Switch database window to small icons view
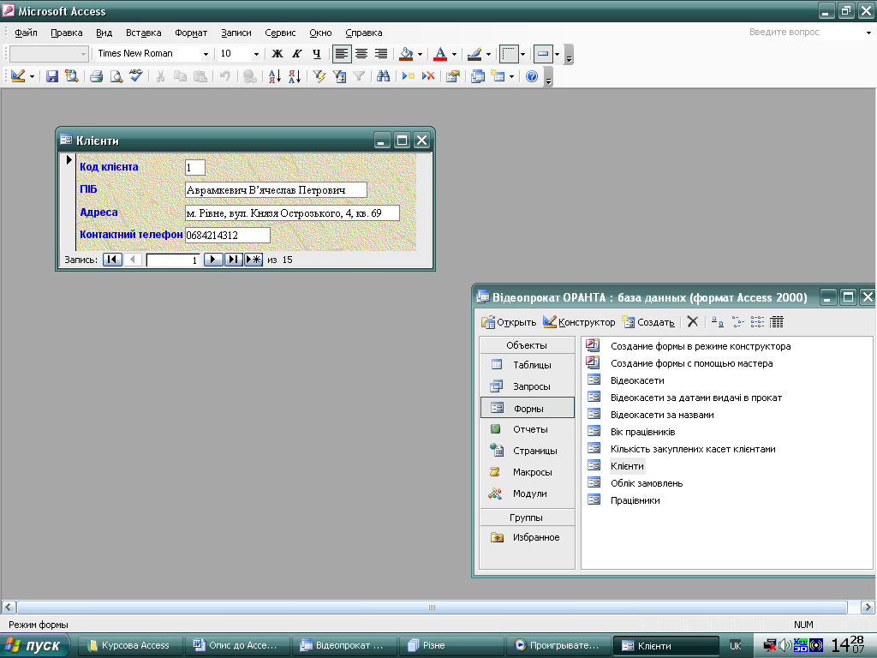The height and width of the screenshot is (658, 877). 737,322
